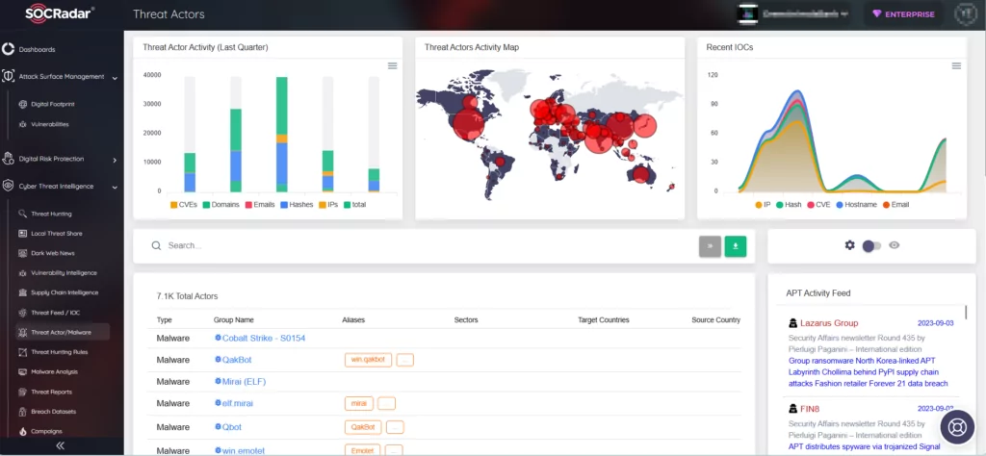Open the Recent IOCs chart hamburger menu
The height and width of the screenshot is (456, 986).
[956, 66]
